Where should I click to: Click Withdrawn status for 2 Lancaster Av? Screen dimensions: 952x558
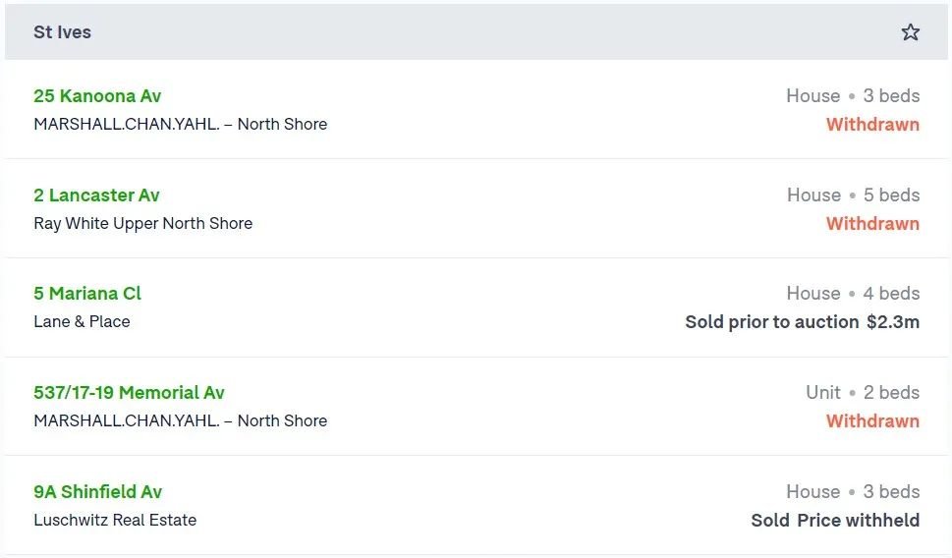[872, 223]
